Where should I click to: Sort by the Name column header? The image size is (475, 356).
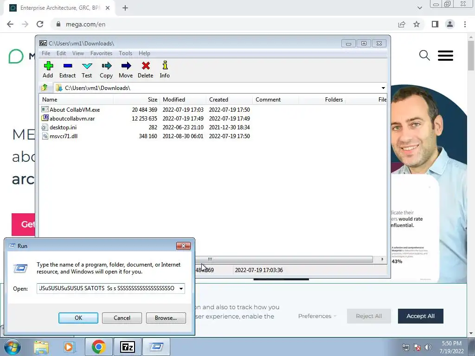click(77, 100)
